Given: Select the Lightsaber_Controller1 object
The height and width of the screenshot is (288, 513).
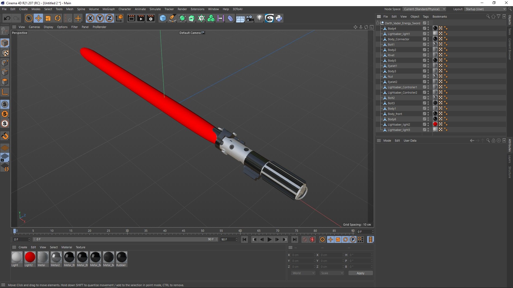Looking at the screenshot, I should pos(402,87).
